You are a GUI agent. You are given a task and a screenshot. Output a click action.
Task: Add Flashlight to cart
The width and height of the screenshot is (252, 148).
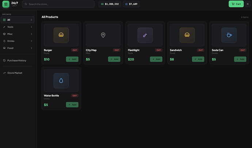(x=156, y=59)
